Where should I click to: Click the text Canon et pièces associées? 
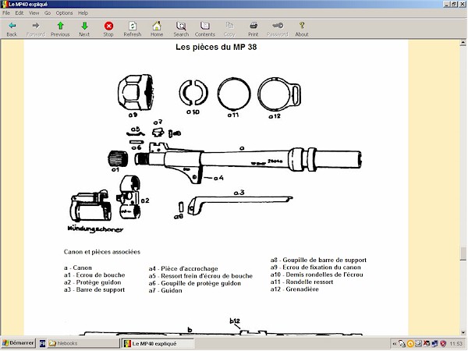102,252
